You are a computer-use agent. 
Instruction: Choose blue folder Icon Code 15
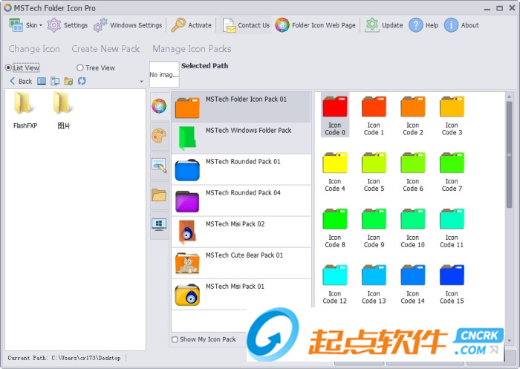452,284
